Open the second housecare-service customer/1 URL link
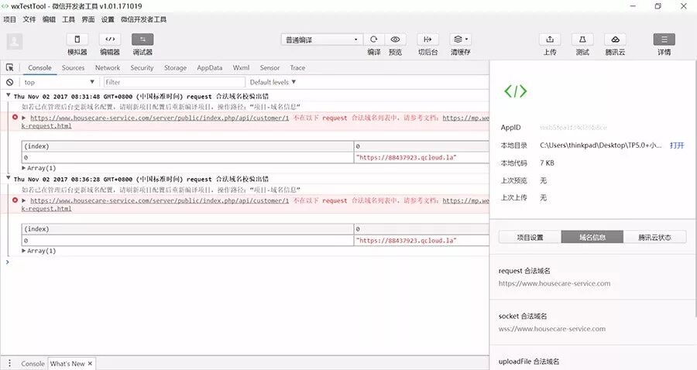Viewport: 697px width, 370px height. 160,200
